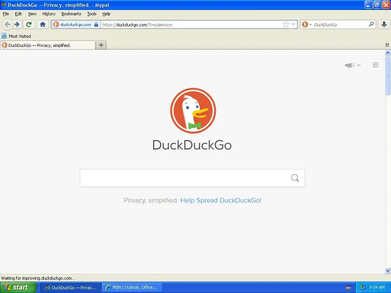Choose search engine via DuckDuckGo icon dropdown

click(x=307, y=24)
